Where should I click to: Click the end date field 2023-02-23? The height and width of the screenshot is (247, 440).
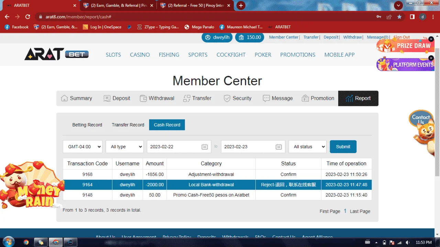click(253, 146)
